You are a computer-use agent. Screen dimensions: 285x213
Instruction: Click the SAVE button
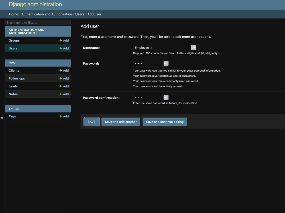[91, 122]
